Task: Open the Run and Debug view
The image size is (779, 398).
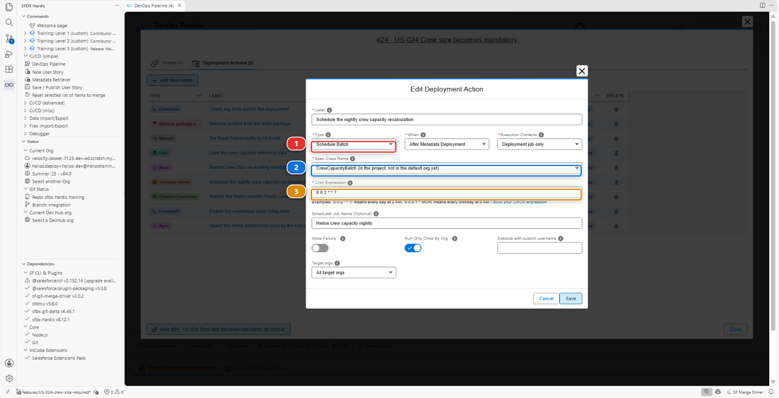Action: [x=9, y=54]
